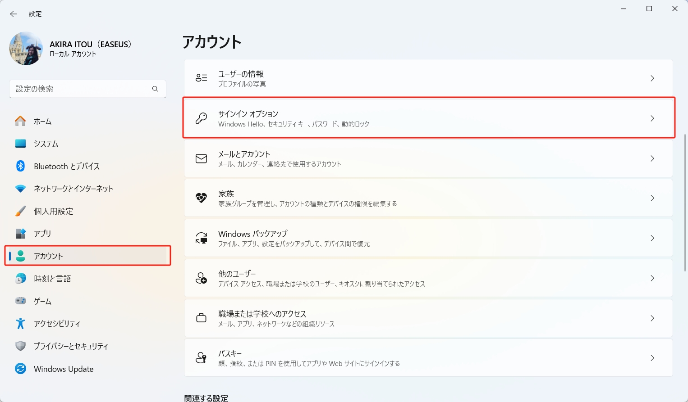
Task: Expand the 他のユーザー chevron
Action: [652, 278]
